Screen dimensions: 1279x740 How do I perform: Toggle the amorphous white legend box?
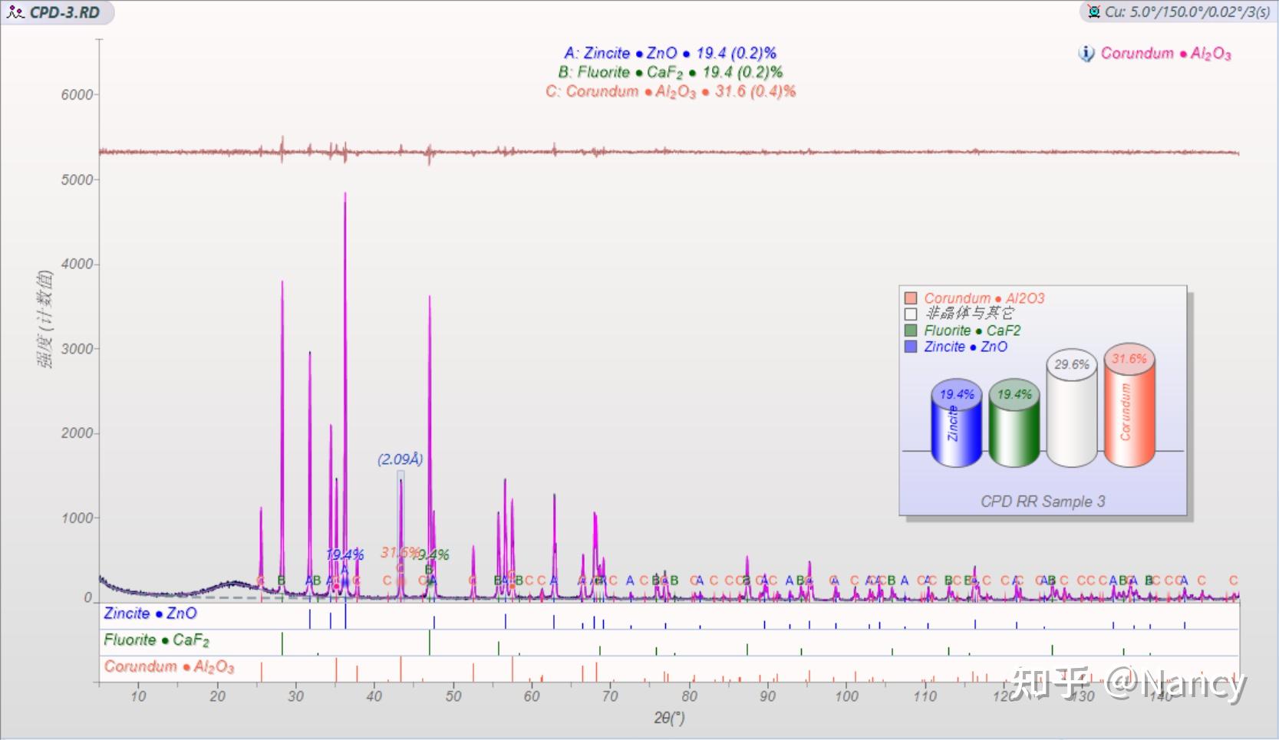click(x=911, y=314)
